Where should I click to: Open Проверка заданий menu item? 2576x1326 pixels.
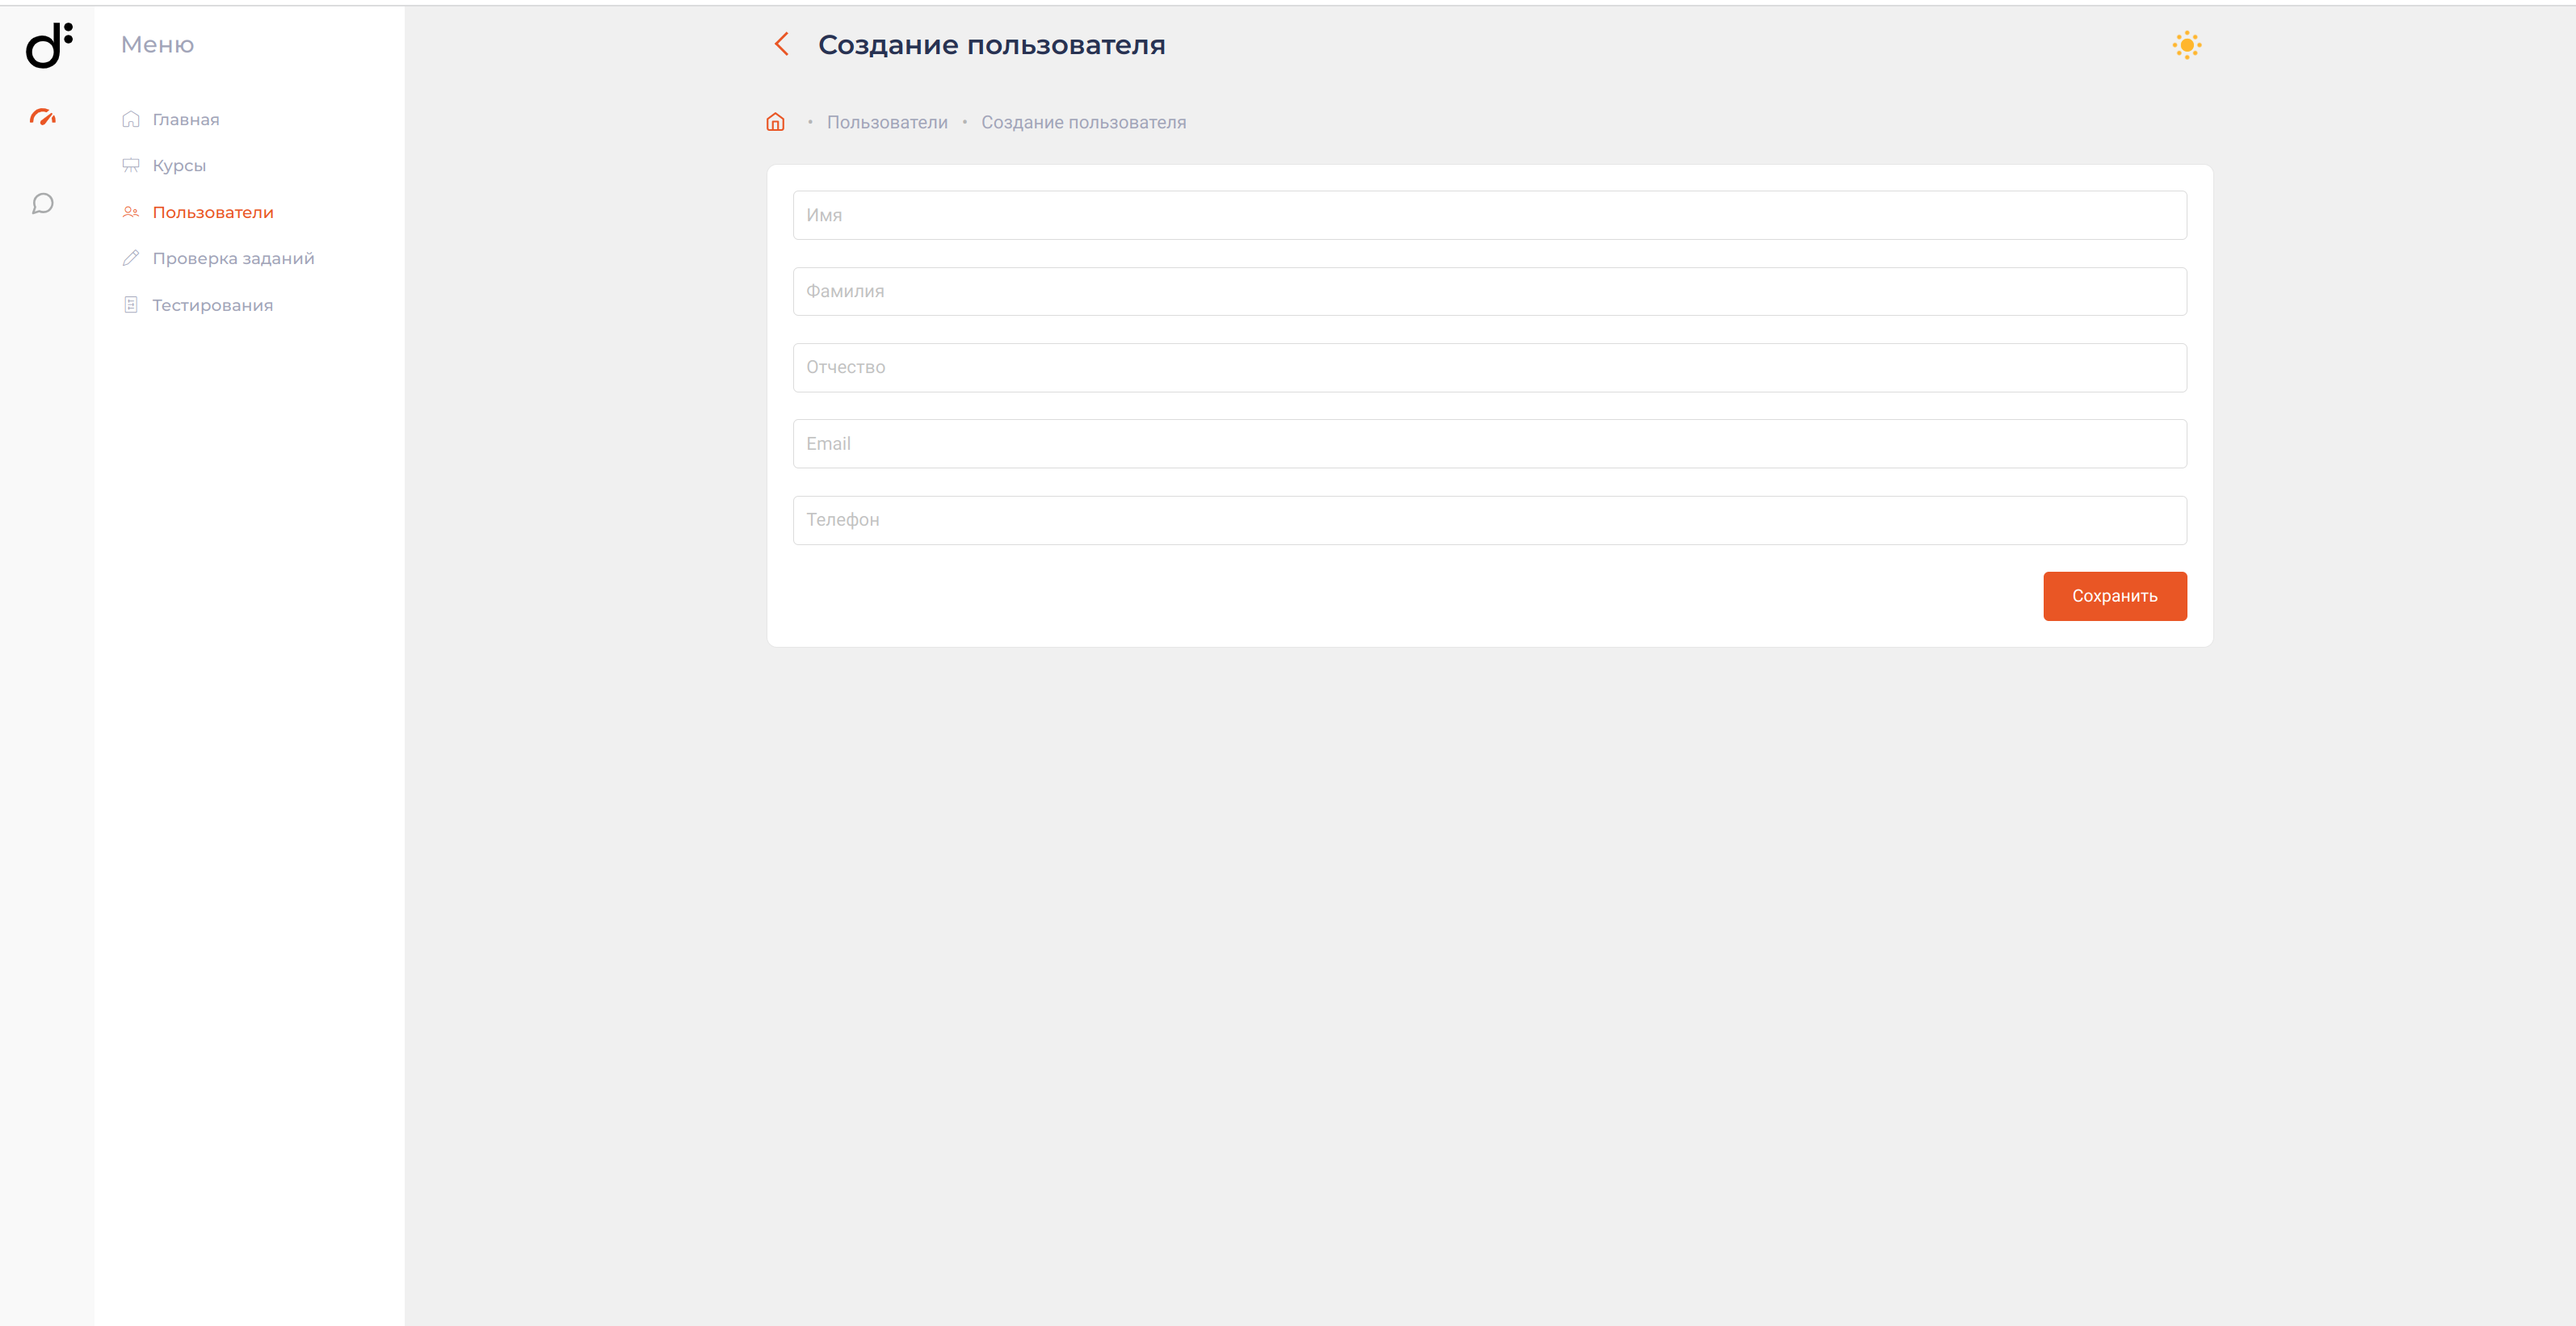coord(233,258)
